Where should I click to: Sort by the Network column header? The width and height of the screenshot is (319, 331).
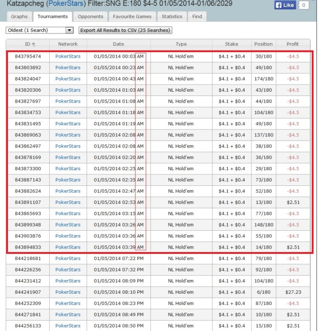click(68, 44)
